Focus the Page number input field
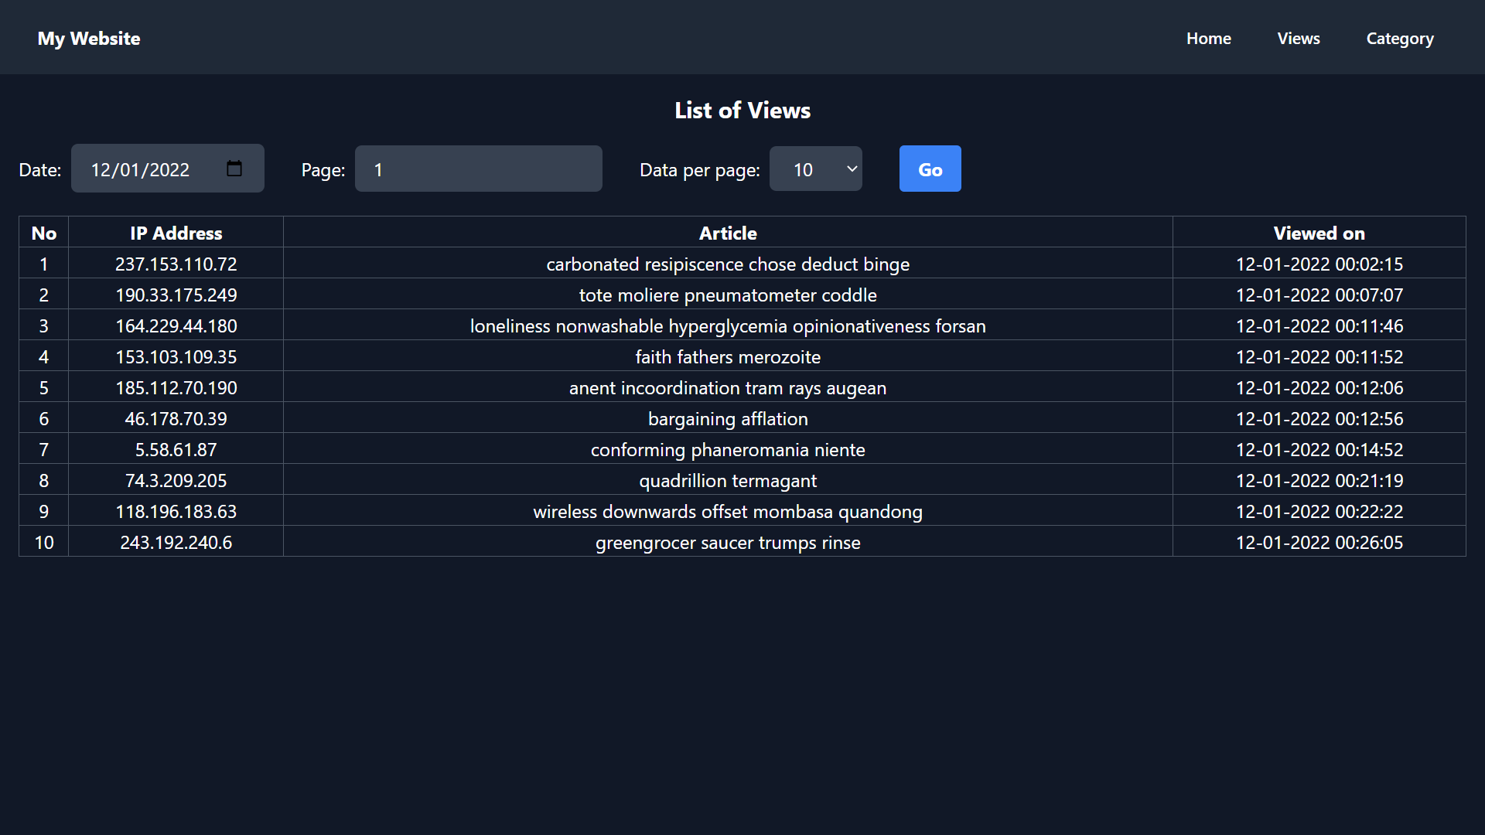This screenshot has width=1485, height=835. point(478,169)
